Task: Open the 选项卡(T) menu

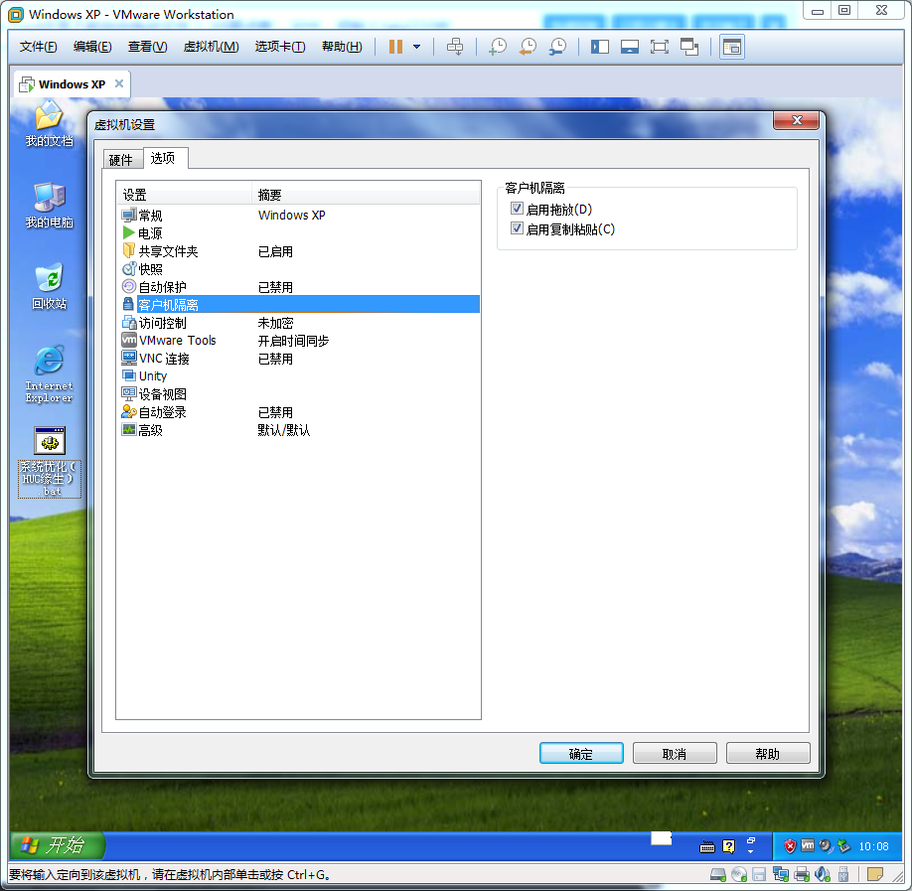Action: click(x=280, y=47)
